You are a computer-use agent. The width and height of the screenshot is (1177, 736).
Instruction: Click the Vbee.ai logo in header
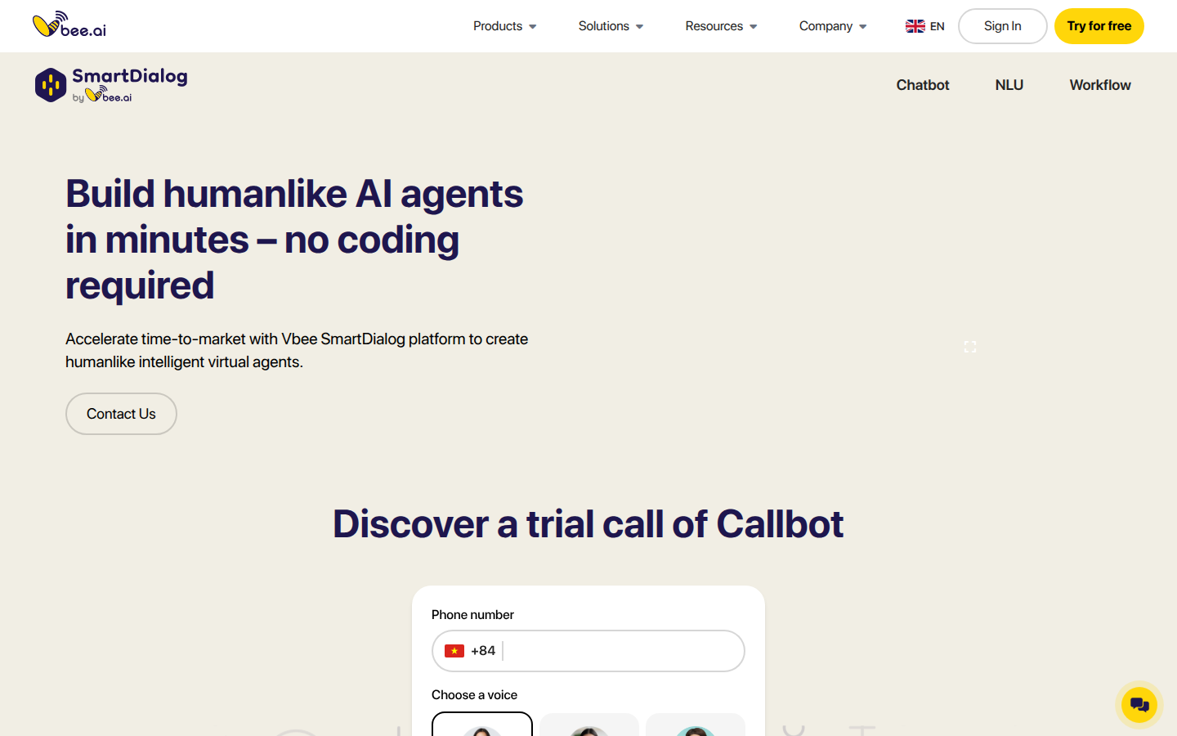(69, 25)
